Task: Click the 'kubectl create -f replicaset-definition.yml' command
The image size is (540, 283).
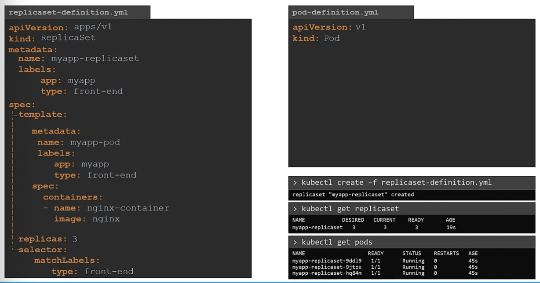Action: click(x=392, y=182)
